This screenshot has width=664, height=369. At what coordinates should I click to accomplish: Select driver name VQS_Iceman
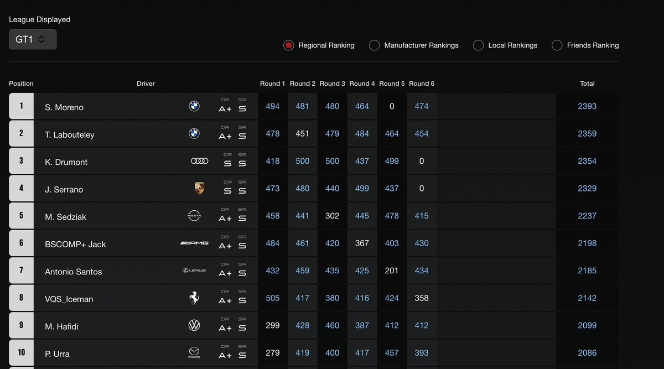pyautogui.click(x=69, y=299)
